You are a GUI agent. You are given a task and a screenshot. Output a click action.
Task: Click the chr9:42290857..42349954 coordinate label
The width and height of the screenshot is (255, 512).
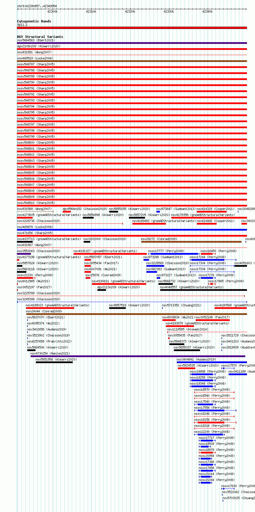point(37,6)
